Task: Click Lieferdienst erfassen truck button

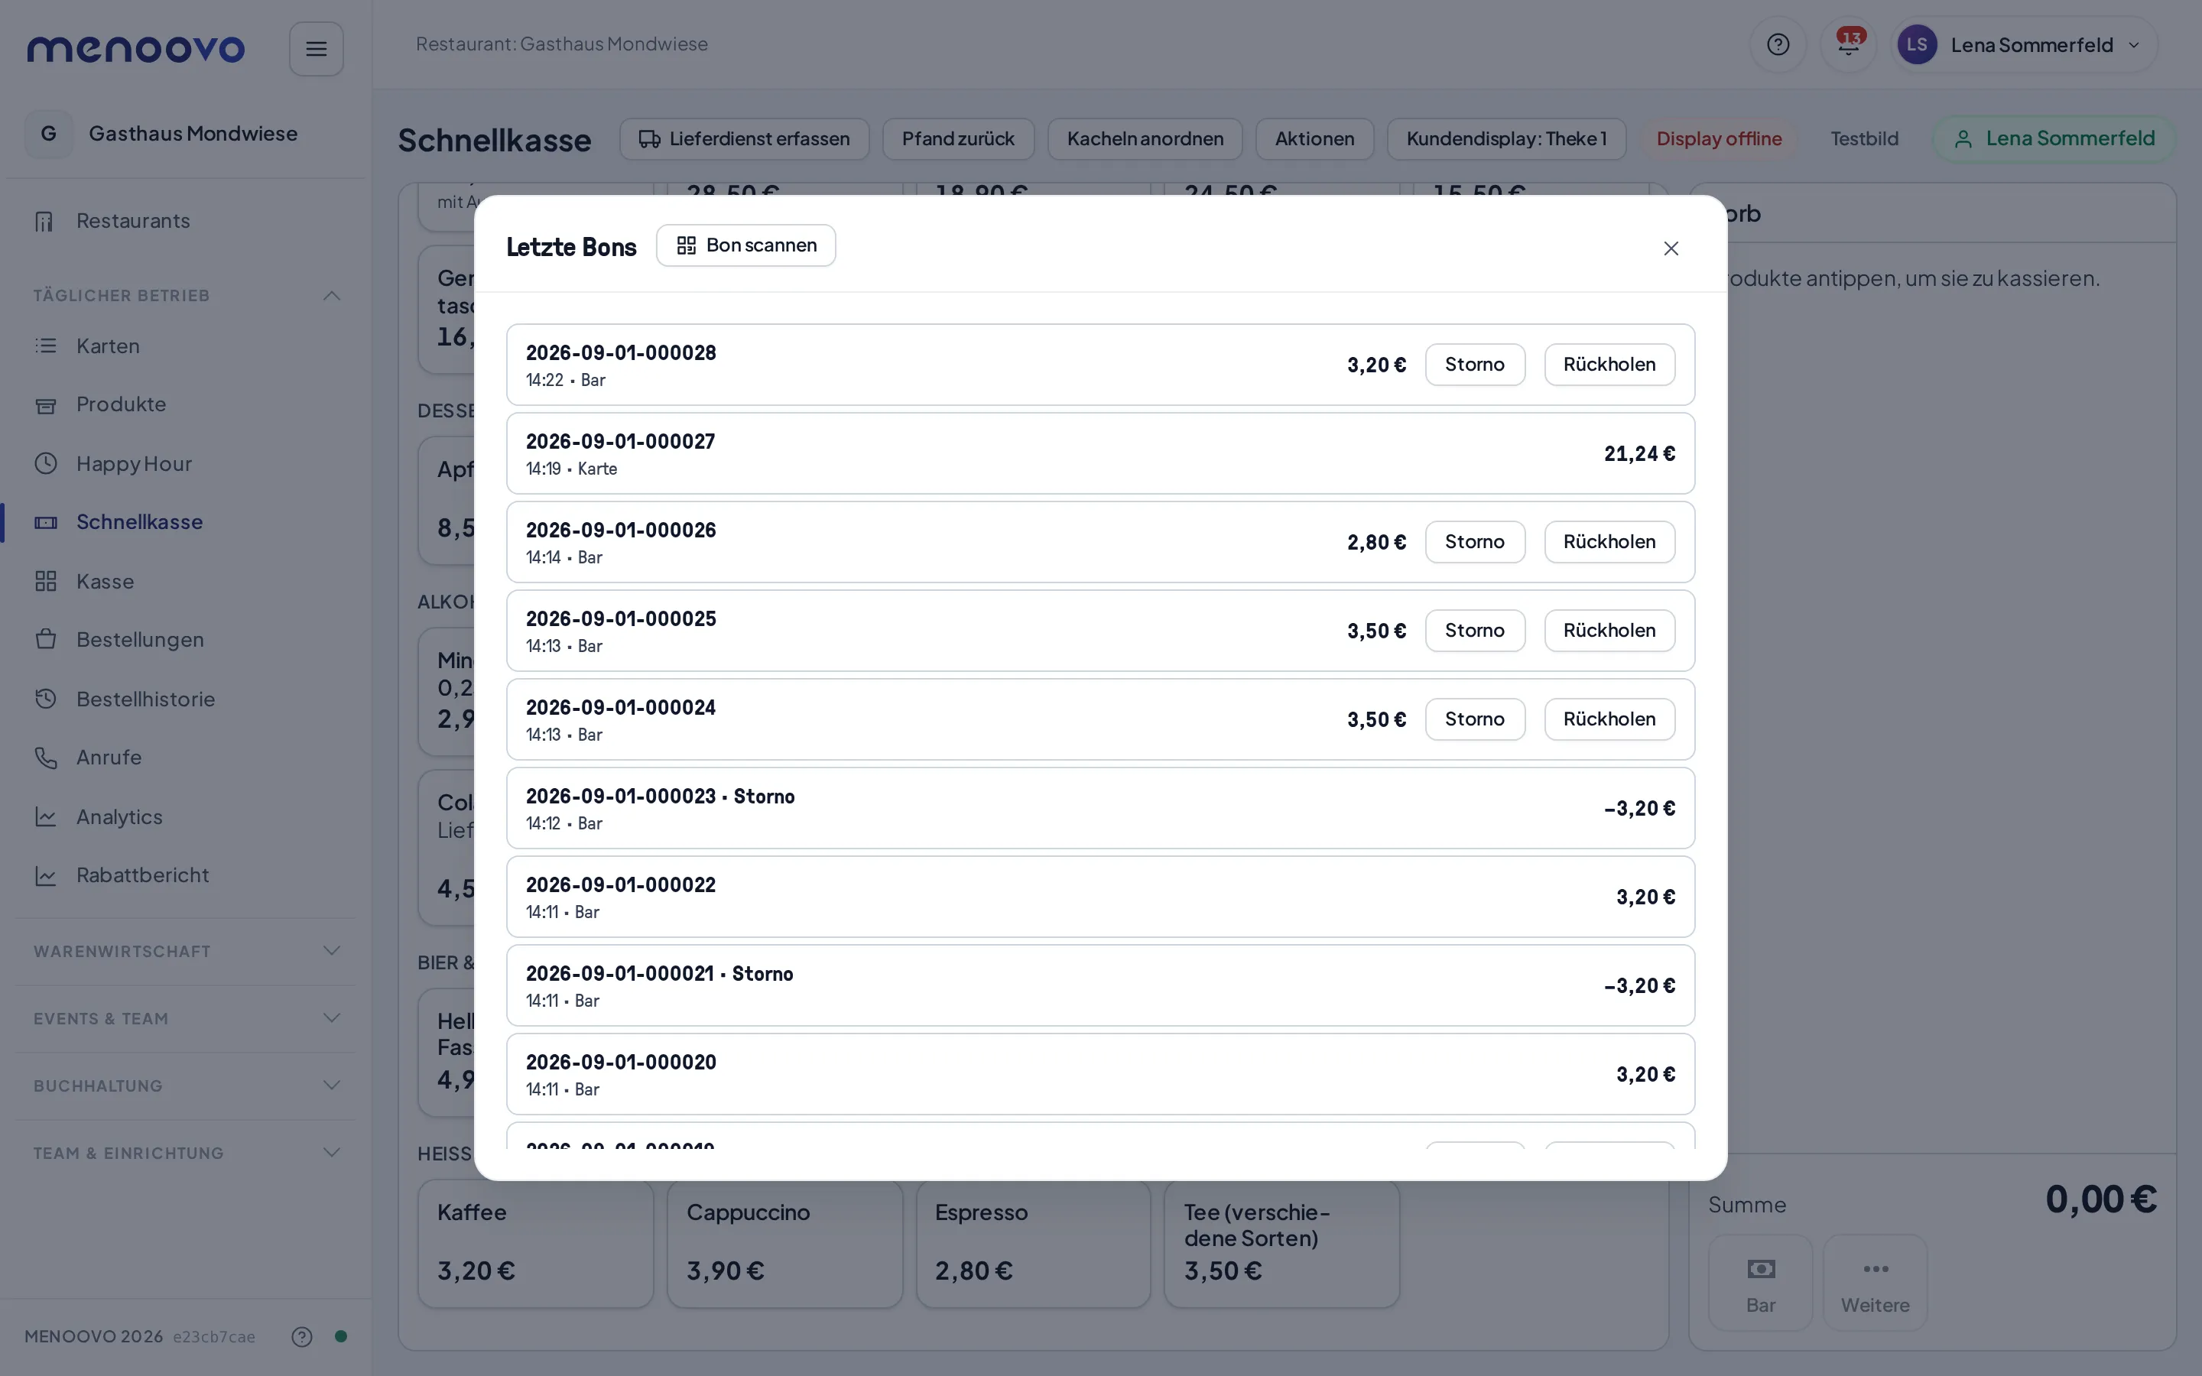Action: tap(744, 138)
